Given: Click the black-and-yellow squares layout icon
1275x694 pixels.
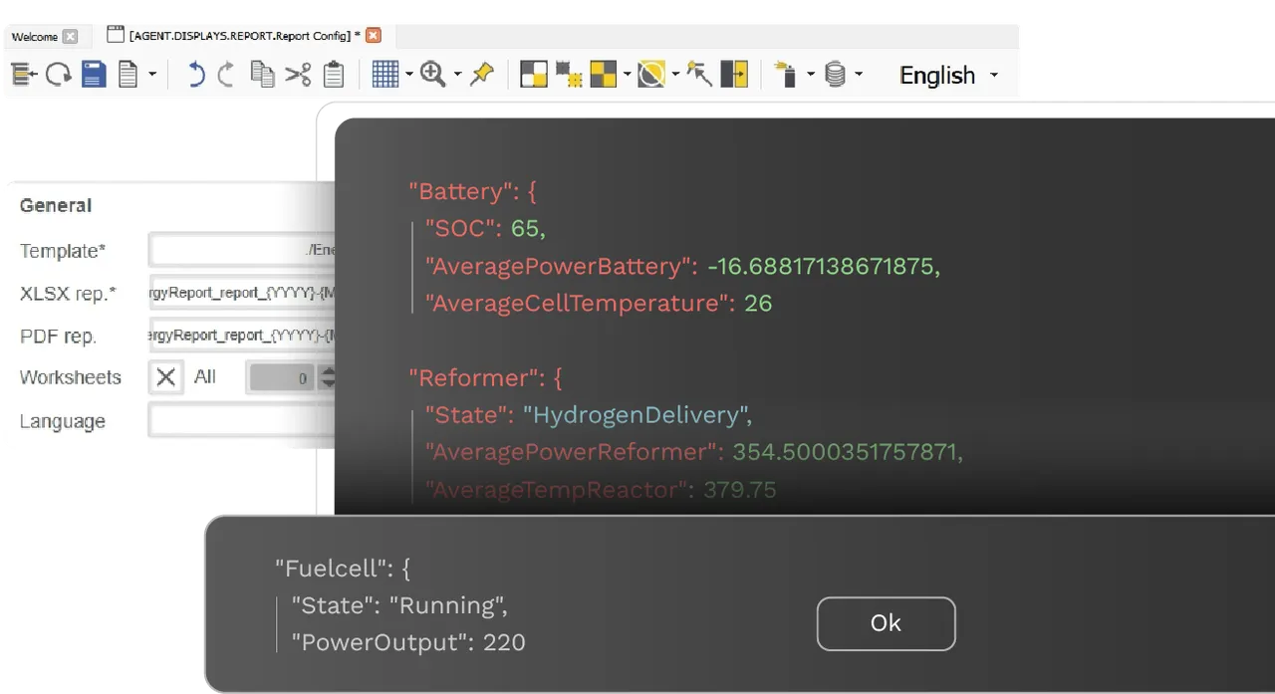Looking at the screenshot, I should tap(534, 75).
